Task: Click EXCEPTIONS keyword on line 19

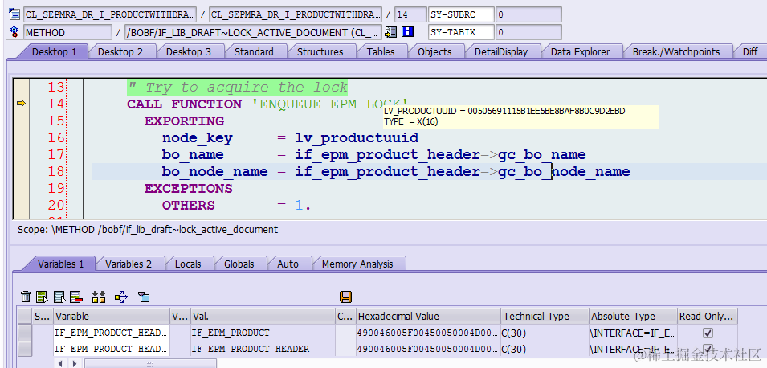Action: [188, 188]
